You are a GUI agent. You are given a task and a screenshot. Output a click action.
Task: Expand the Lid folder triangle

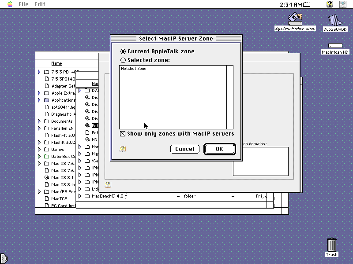pos(80,189)
